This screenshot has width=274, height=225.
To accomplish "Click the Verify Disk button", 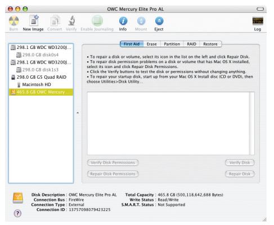I will tap(240, 163).
